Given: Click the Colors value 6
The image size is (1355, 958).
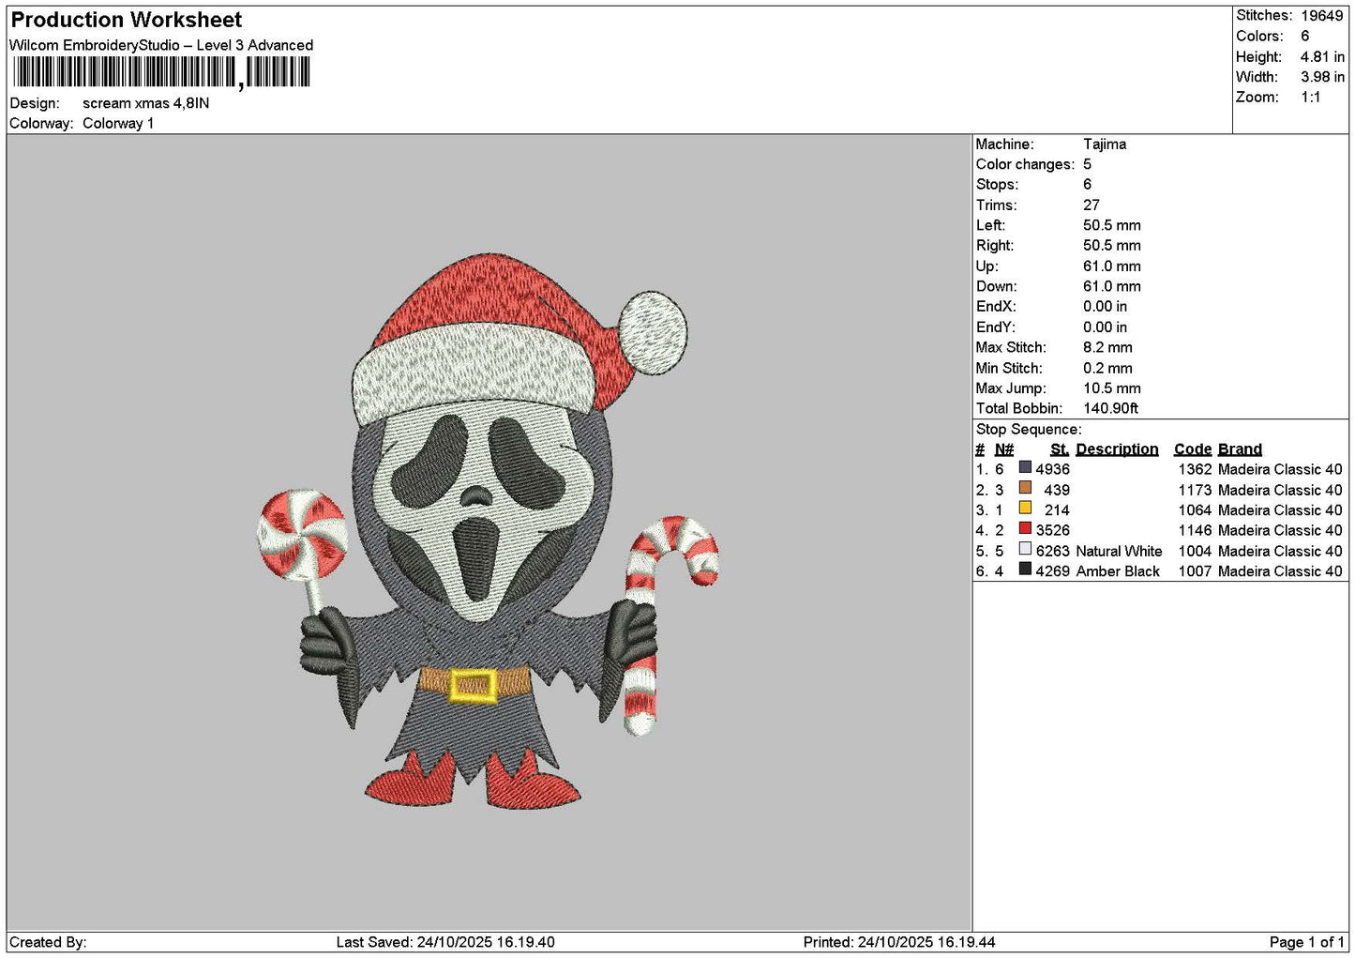Looking at the screenshot, I should [1304, 36].
